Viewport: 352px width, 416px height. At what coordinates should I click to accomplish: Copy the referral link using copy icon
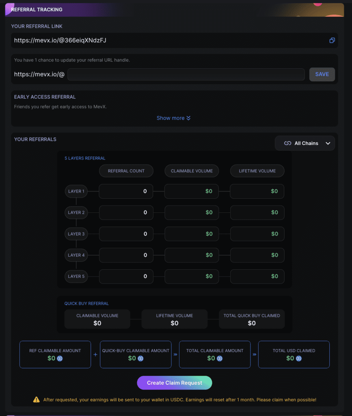332,40
